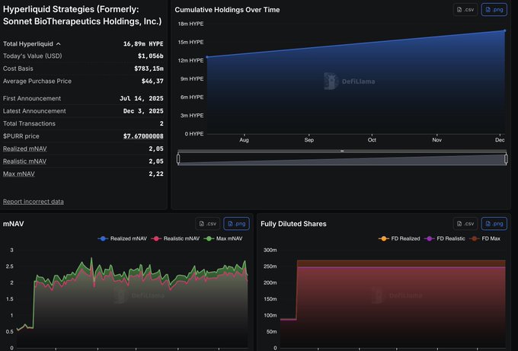Click the mNAV chart title

(14, 224)
